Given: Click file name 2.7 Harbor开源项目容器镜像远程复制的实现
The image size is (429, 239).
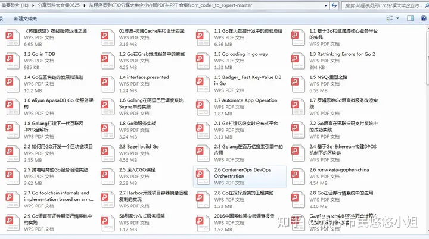Looking at the screenshot, I should coord(153,196).
